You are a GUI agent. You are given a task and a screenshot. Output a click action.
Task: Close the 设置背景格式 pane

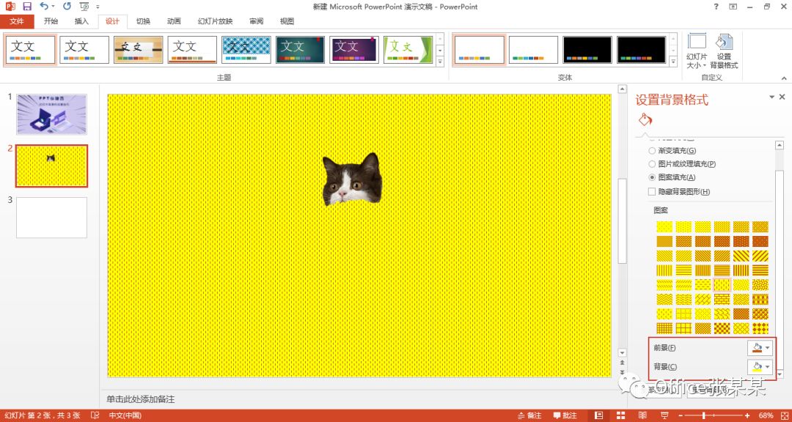pos(782,97)
